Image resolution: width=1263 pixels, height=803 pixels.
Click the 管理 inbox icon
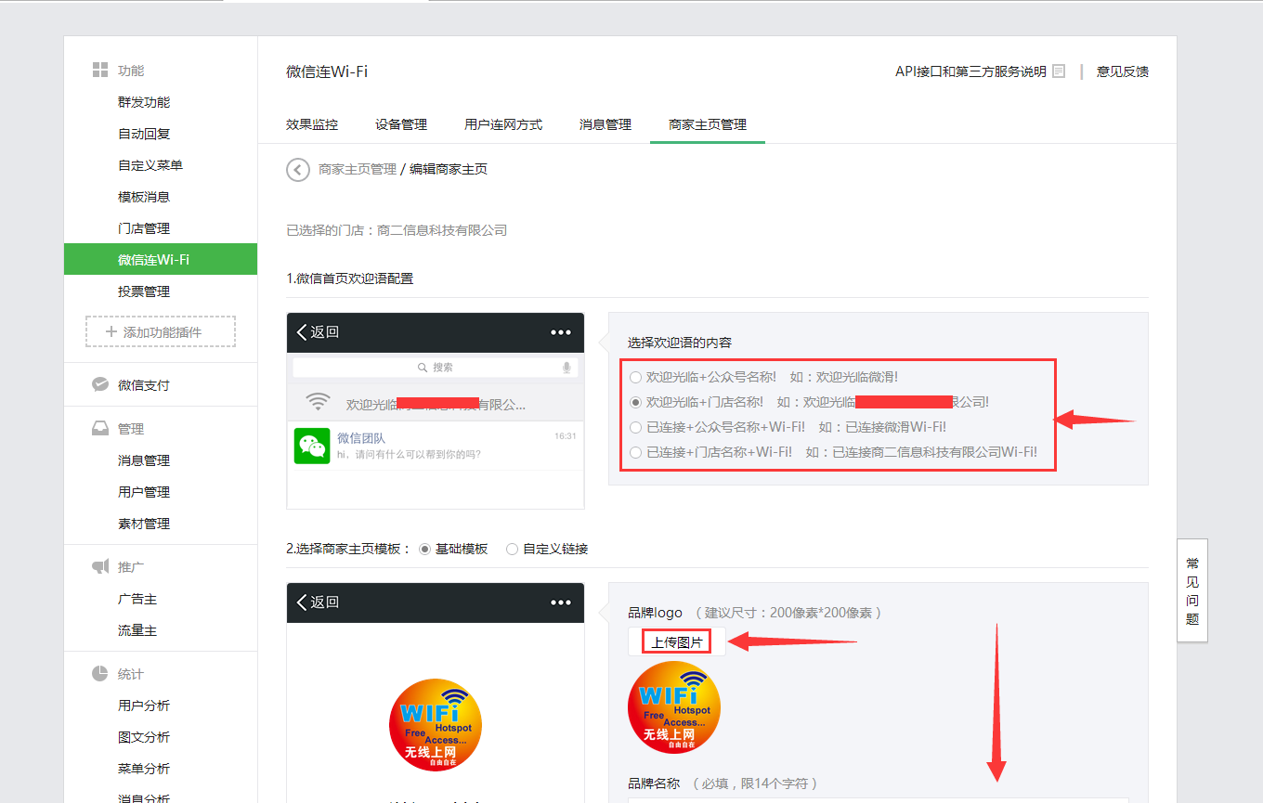point(100,429)
